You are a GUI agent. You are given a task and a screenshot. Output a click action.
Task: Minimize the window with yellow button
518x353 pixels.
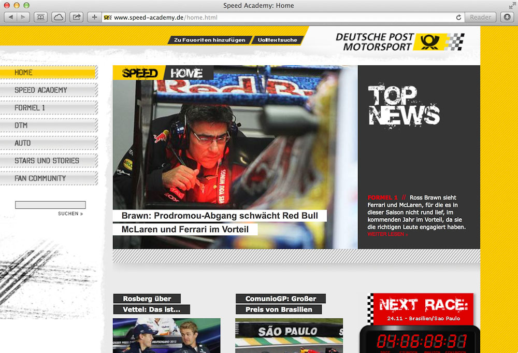pyautogui.click(x=17, y=5)
